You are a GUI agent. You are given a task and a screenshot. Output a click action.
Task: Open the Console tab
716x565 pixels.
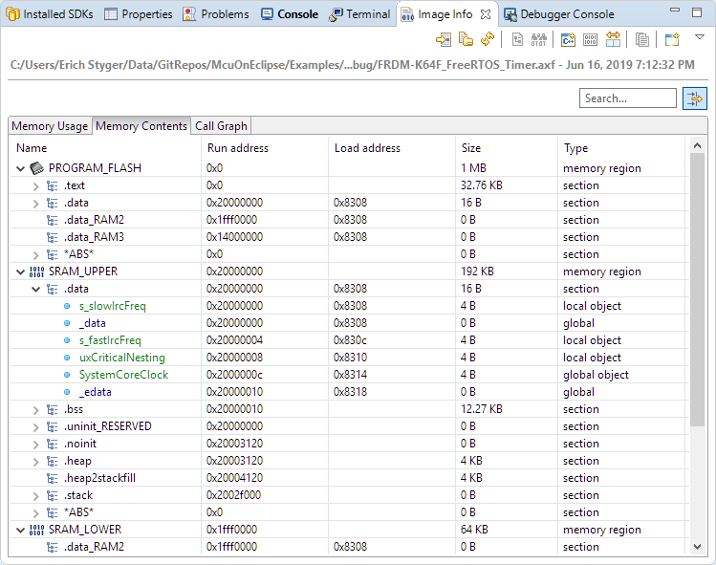(290, 14)
